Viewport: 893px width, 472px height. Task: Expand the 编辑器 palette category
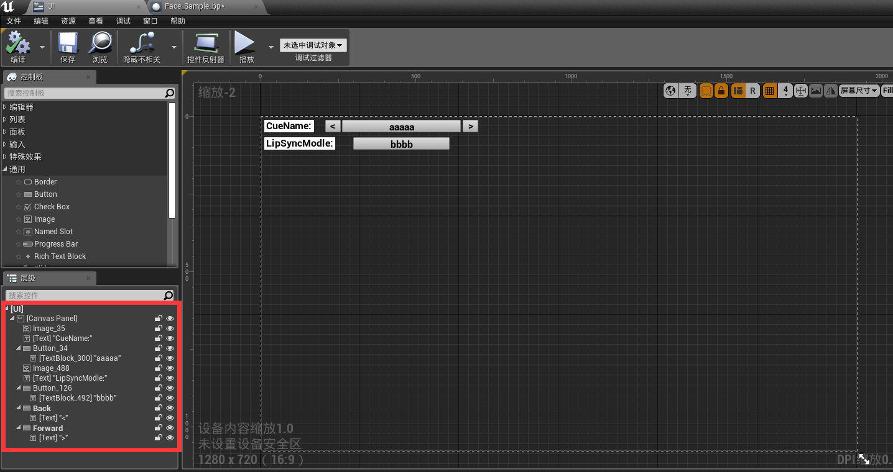pos(5,107)
